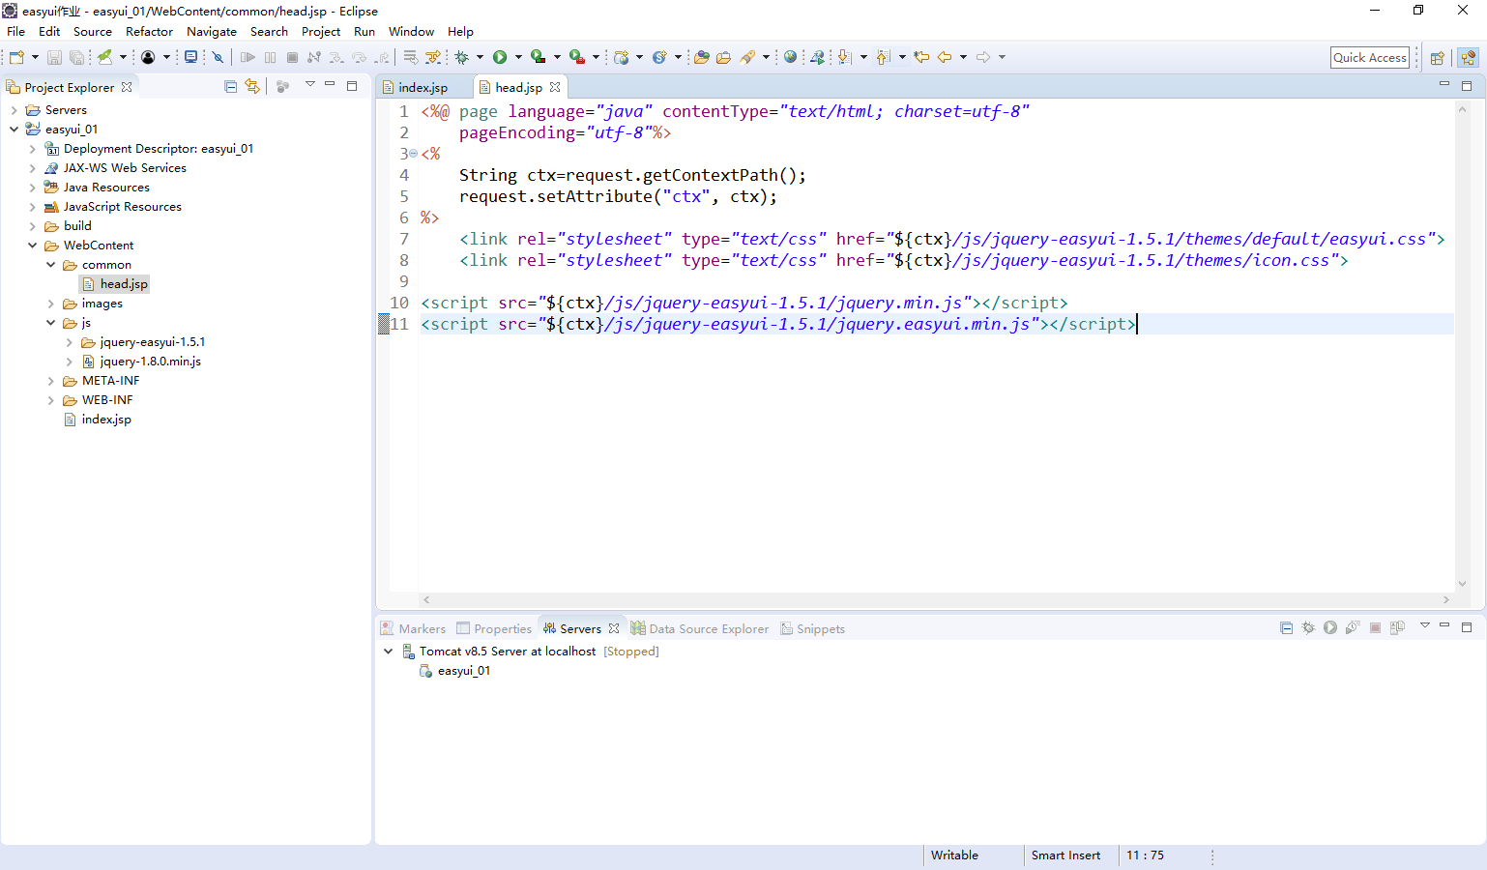1487x870 pixels.
Task: Select jquery-1.8.0.min.js file in tree
Action: tap(150, 362)
